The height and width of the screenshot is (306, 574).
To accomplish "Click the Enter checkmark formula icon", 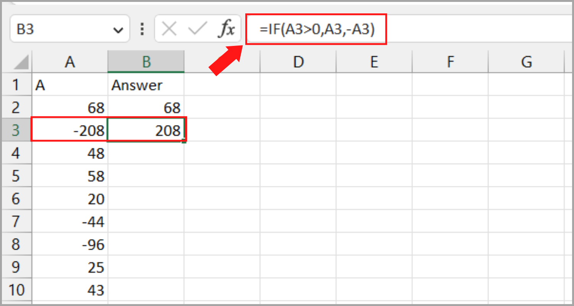I will (197, 29).
